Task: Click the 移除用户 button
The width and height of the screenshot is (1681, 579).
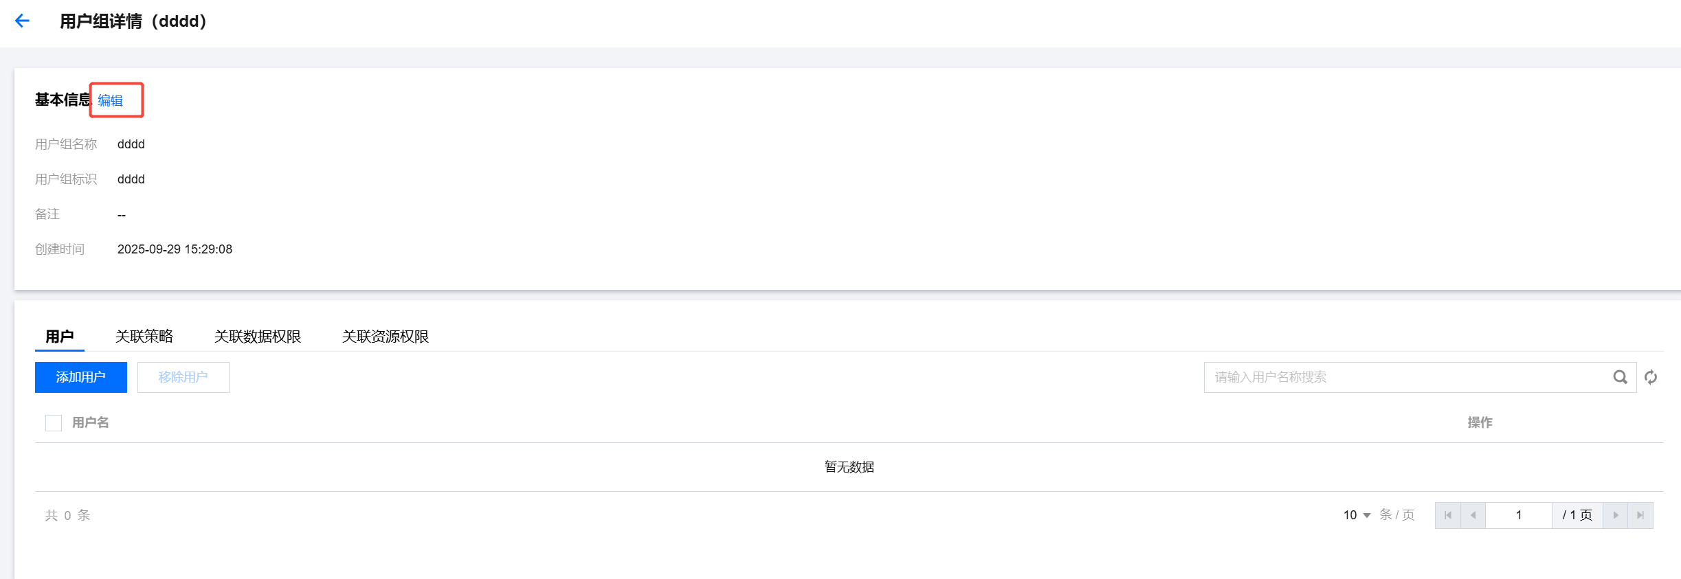Action: [x=183, y=377]
